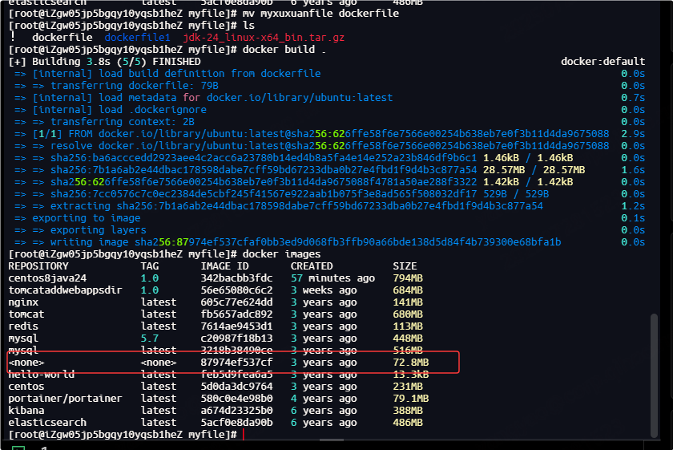Click the 0.7s timing value
Image resolution: width=673 pixels, height=450 pixels.
pyautogui.click(x=633, y=98)
